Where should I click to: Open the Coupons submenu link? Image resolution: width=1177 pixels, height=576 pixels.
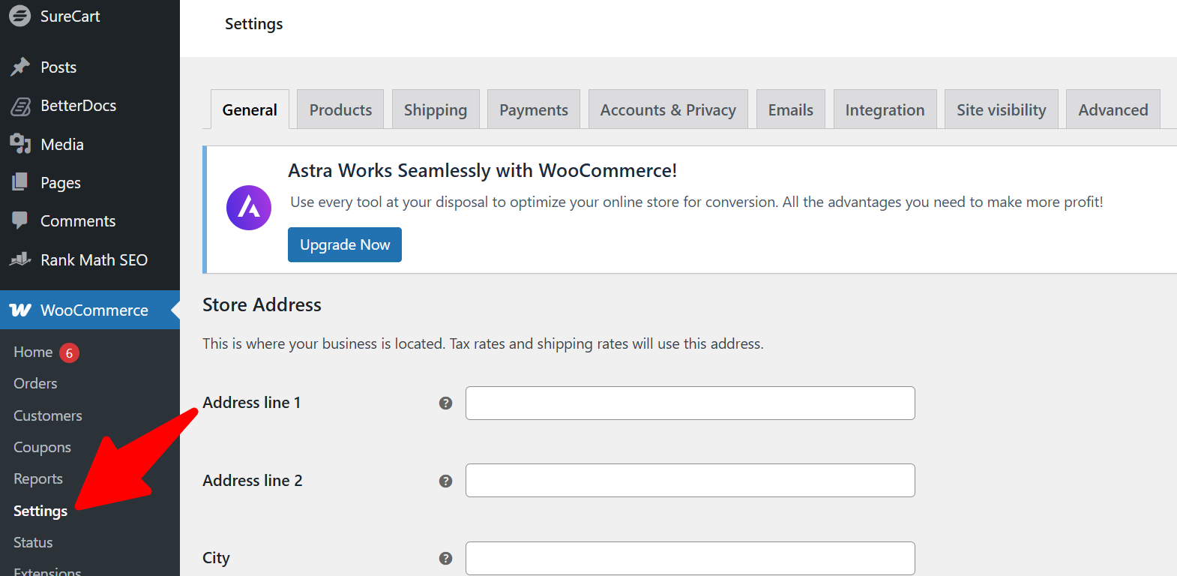point(42,447)
